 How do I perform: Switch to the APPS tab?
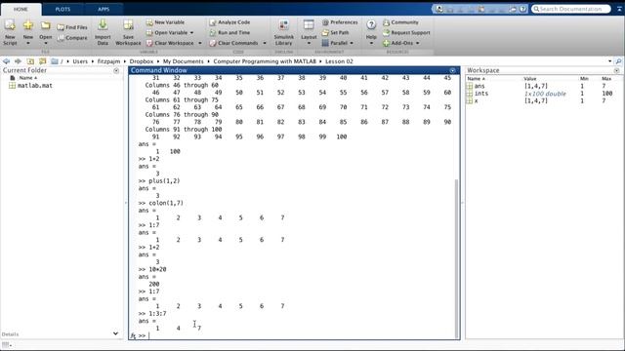(104, 9)
